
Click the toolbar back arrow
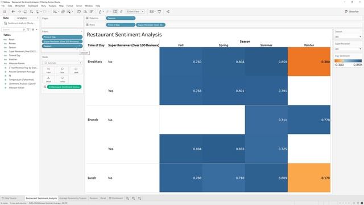(x=13, y=11)
